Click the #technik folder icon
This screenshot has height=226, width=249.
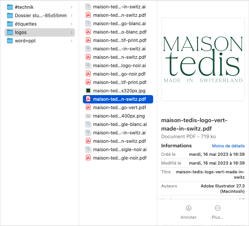(x=10, y=7)
